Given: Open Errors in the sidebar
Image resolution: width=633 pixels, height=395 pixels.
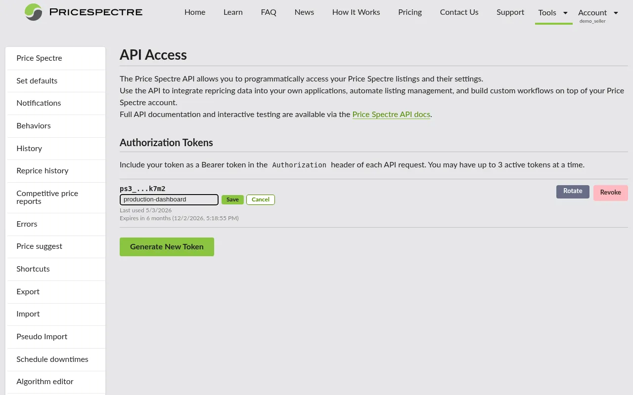Looking at the screenshot, I should pos(55,224).
